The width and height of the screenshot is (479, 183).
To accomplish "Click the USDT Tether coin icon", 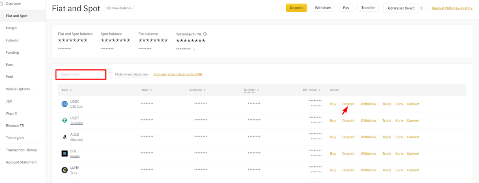I will click(x=64, y=121).
